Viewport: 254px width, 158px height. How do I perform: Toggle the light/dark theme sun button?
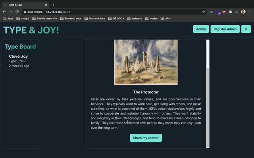pyautogui.click(x=246, y=29)
